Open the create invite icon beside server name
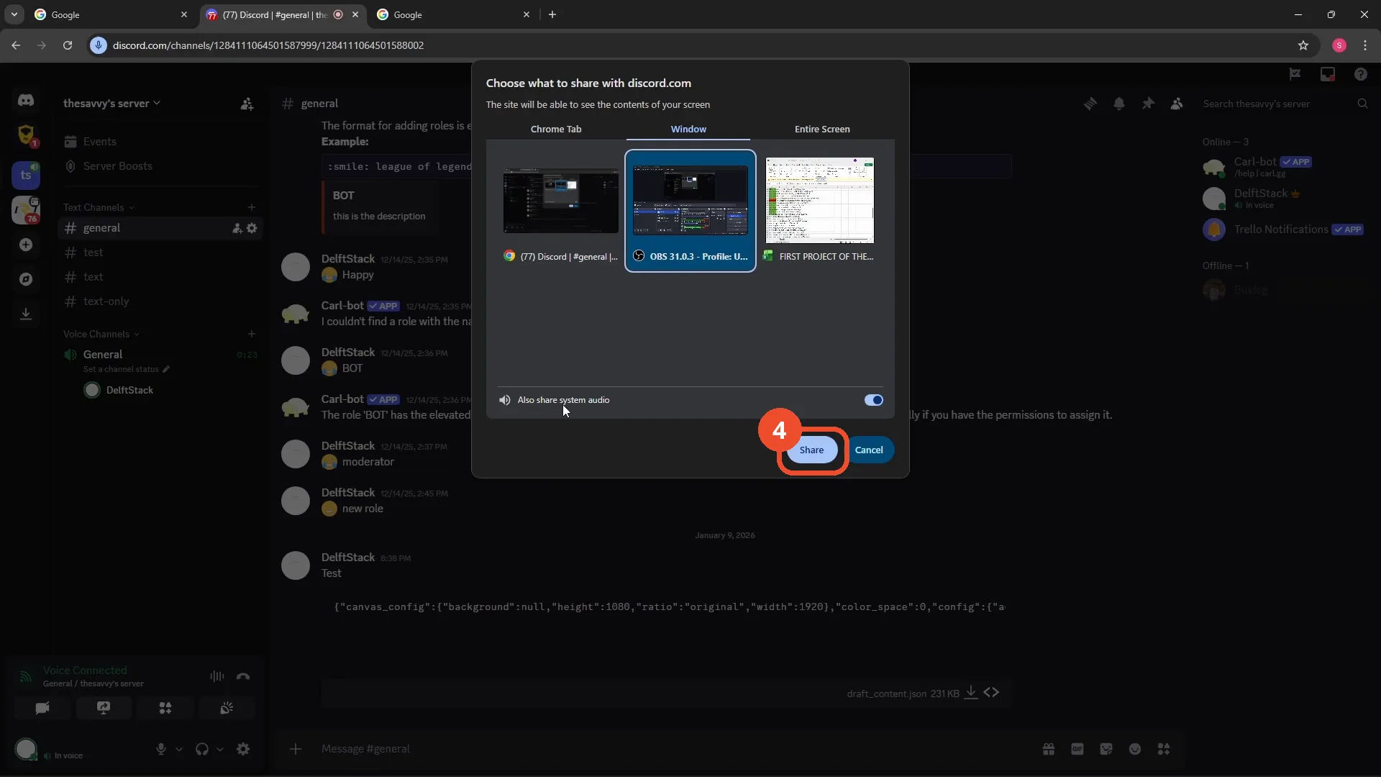The width and height of the screenshot is (1381, 777). pos(247,104)
